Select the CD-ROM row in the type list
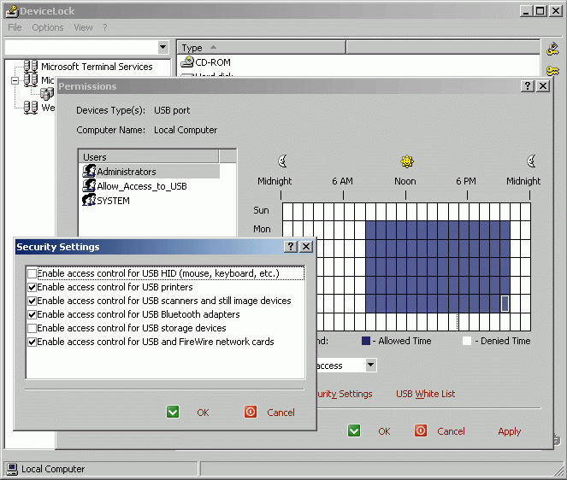567x480 pixels. (212, 62)
